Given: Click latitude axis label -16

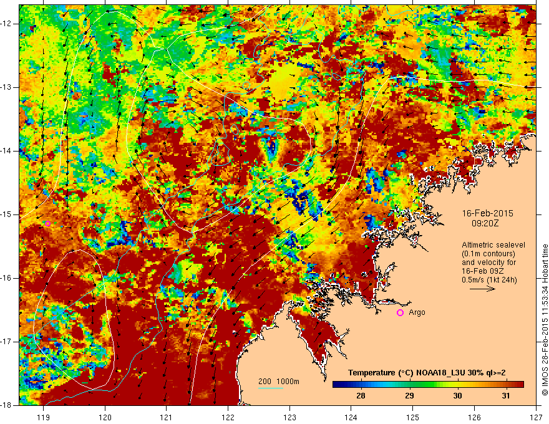Looking at the screenshot, I should (7, 278).
